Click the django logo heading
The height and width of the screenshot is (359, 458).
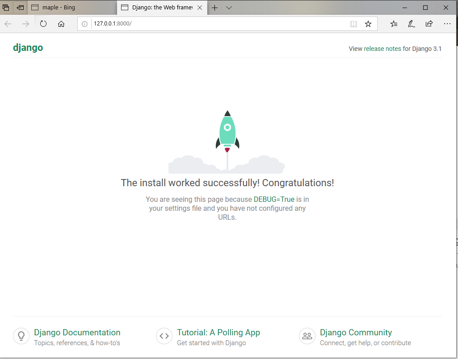tap(28, 48)
